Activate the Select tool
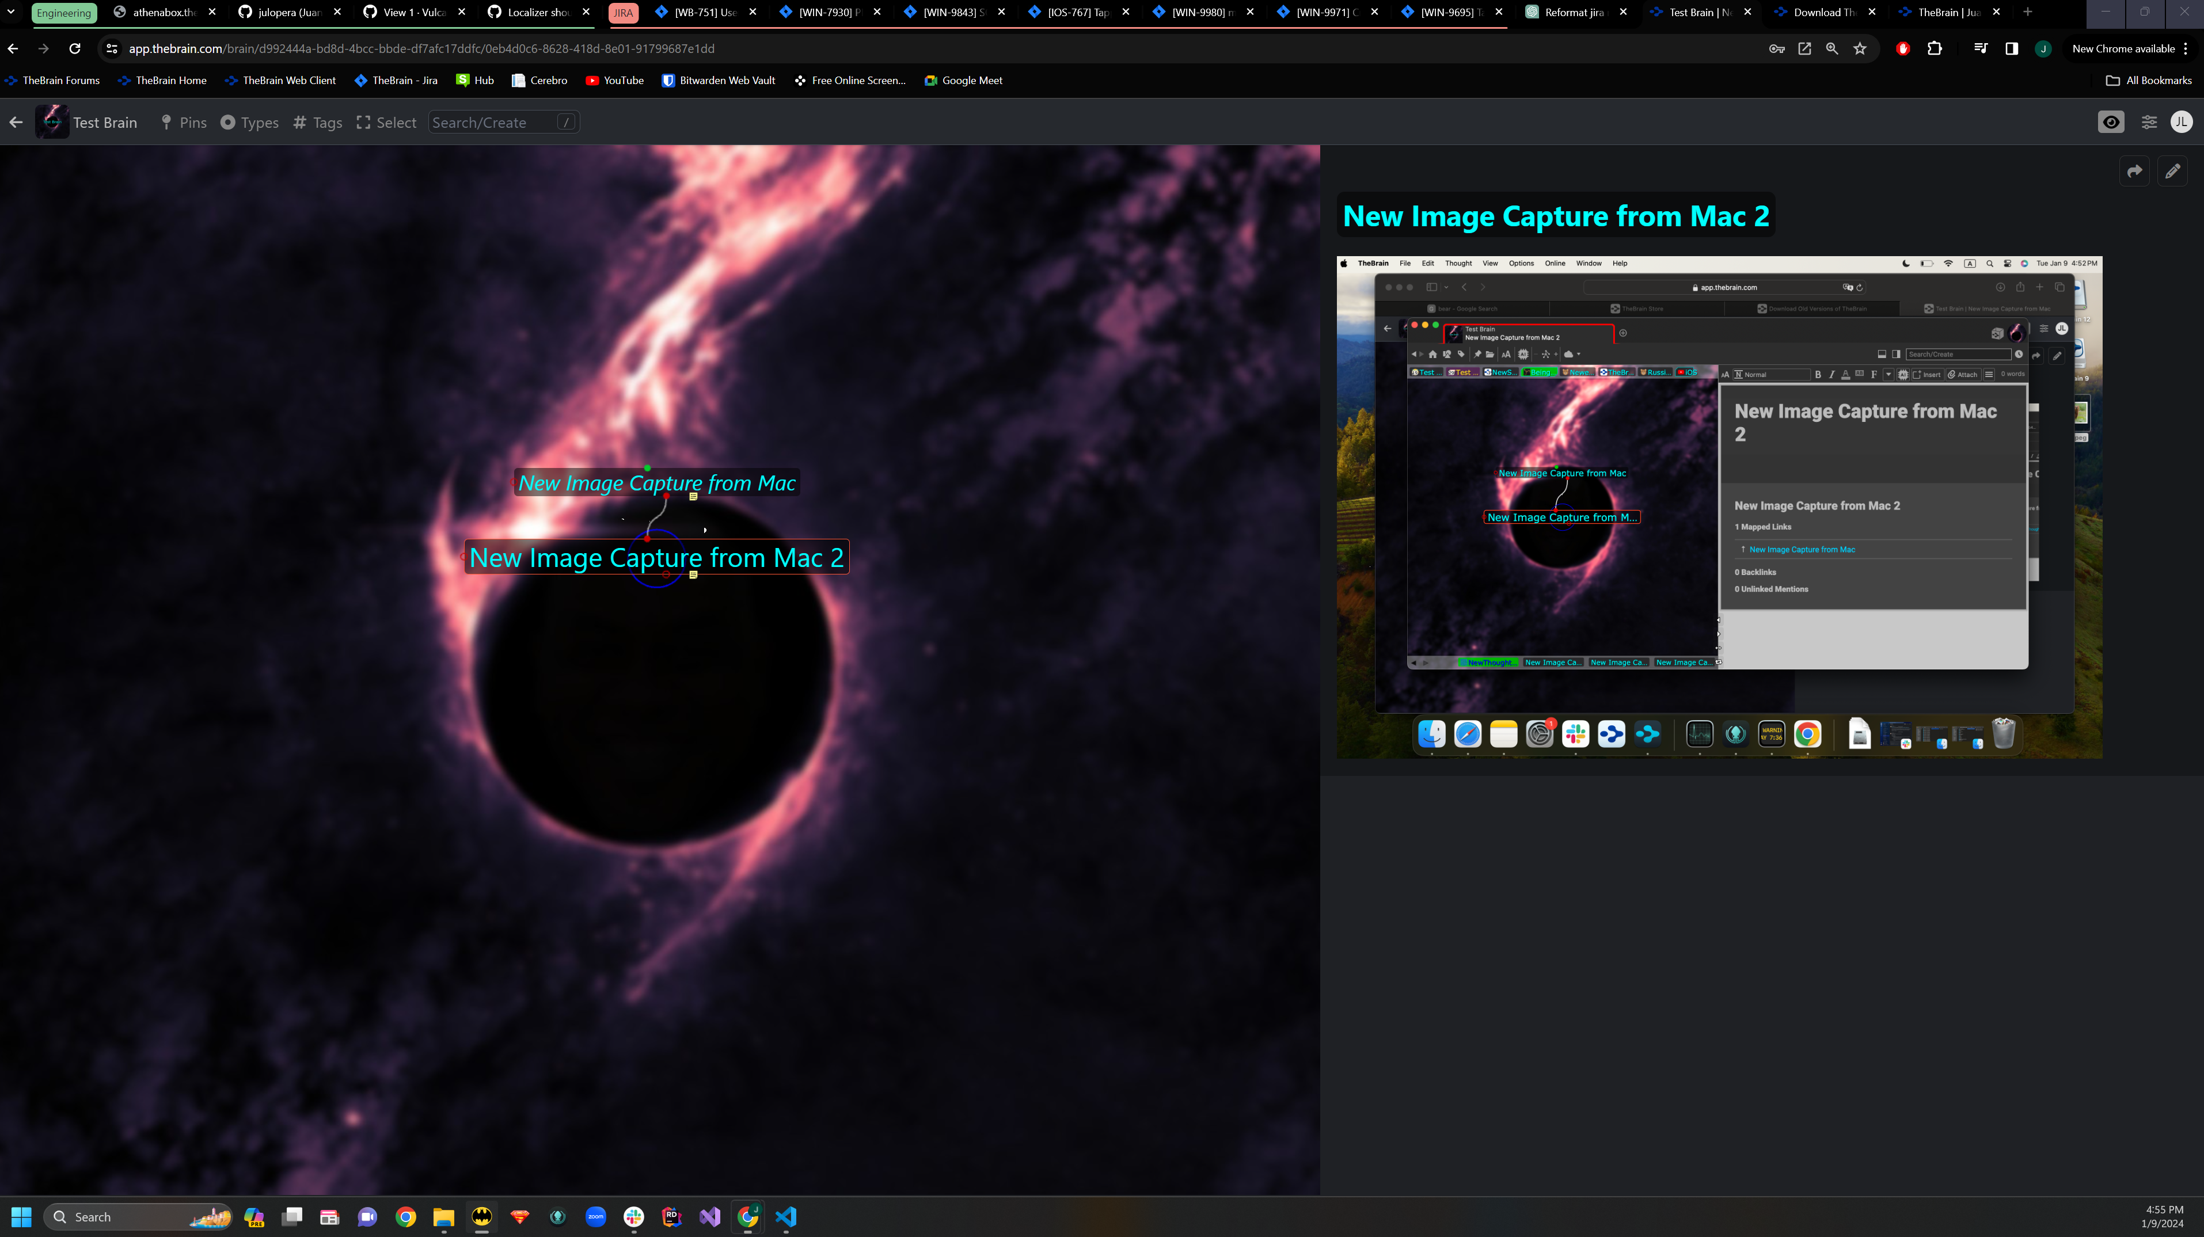Screen dimensions: 2204x1237 tap(386, 123)
